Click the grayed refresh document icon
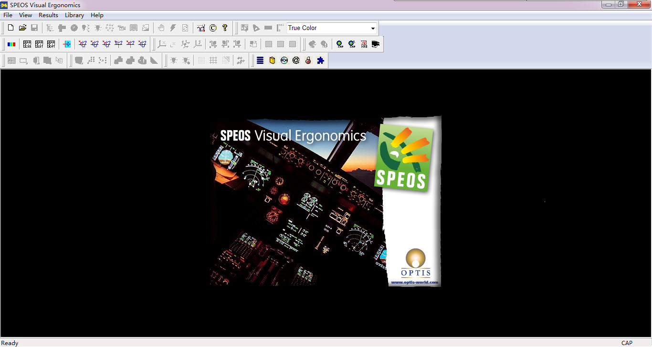 pos(185,28)
